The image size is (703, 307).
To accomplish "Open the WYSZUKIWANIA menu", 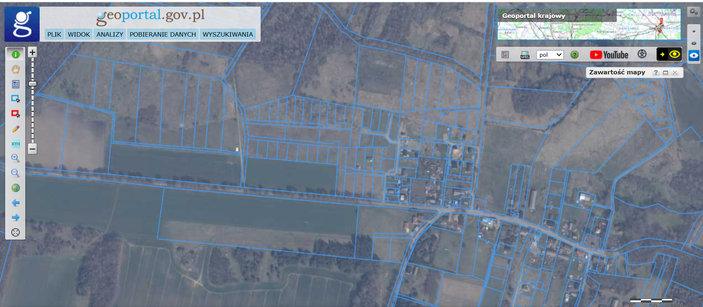I will [228, 34].
